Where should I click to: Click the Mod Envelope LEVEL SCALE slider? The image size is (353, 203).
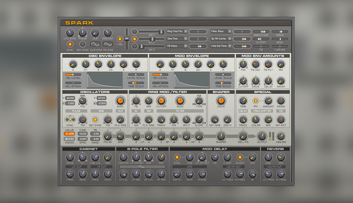coord(223,74)
